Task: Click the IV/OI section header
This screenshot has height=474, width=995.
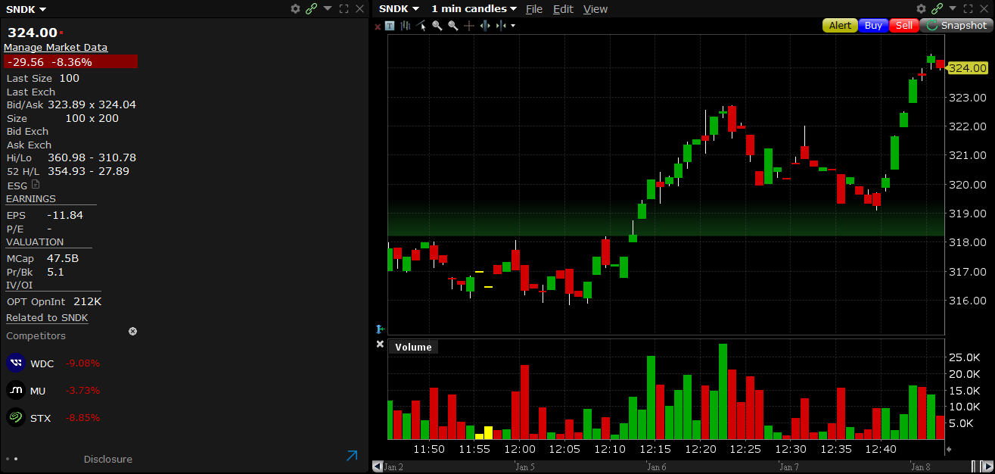Action: click(x=20, y=285)
